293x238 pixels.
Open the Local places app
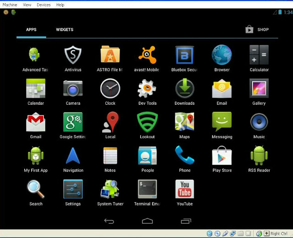click(110, 125)
